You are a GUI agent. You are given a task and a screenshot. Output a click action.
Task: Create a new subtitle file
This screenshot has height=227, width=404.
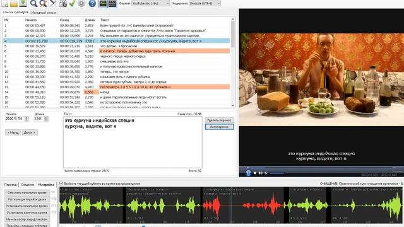point(4,3)
